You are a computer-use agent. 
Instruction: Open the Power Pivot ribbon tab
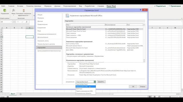click(111, 6)
